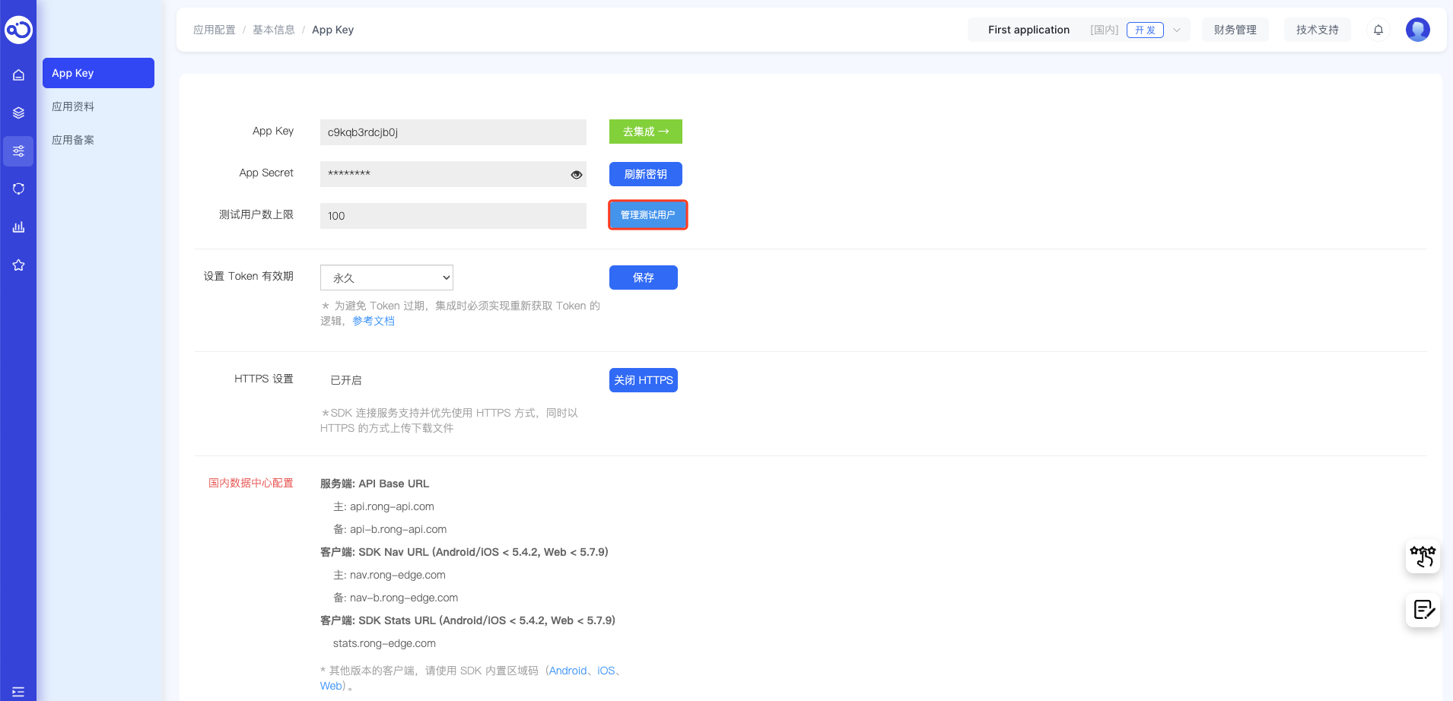Image resolution: width=1453 pixels, height=701 pixels.
Task: Open the bar chart statistics icon
Action: (18, 227)
